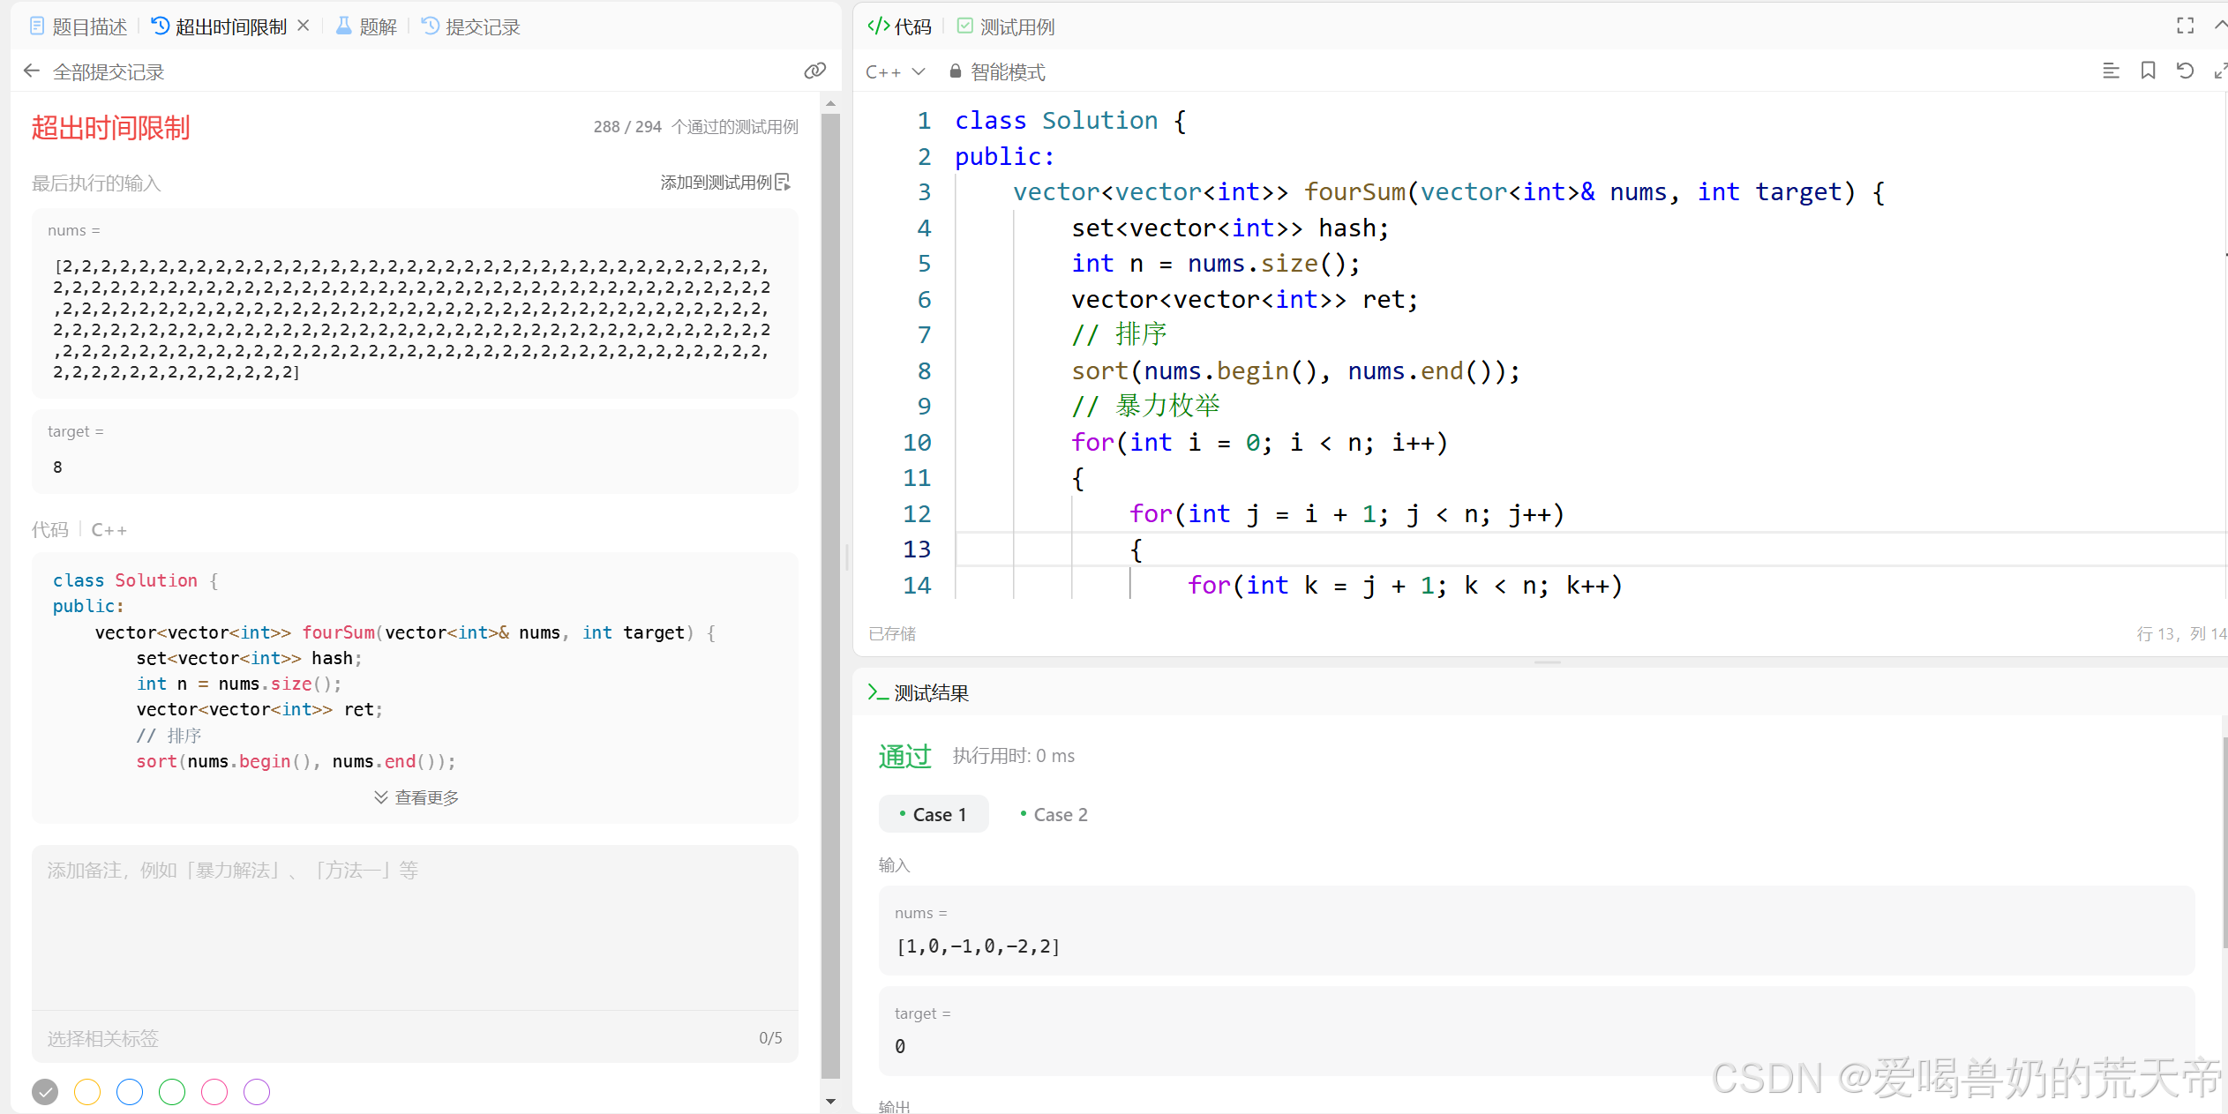The image size is (2228, 1114).
Task: Select the yellow color swatch
Action: pyautogui.click(x=87, y=1092)
